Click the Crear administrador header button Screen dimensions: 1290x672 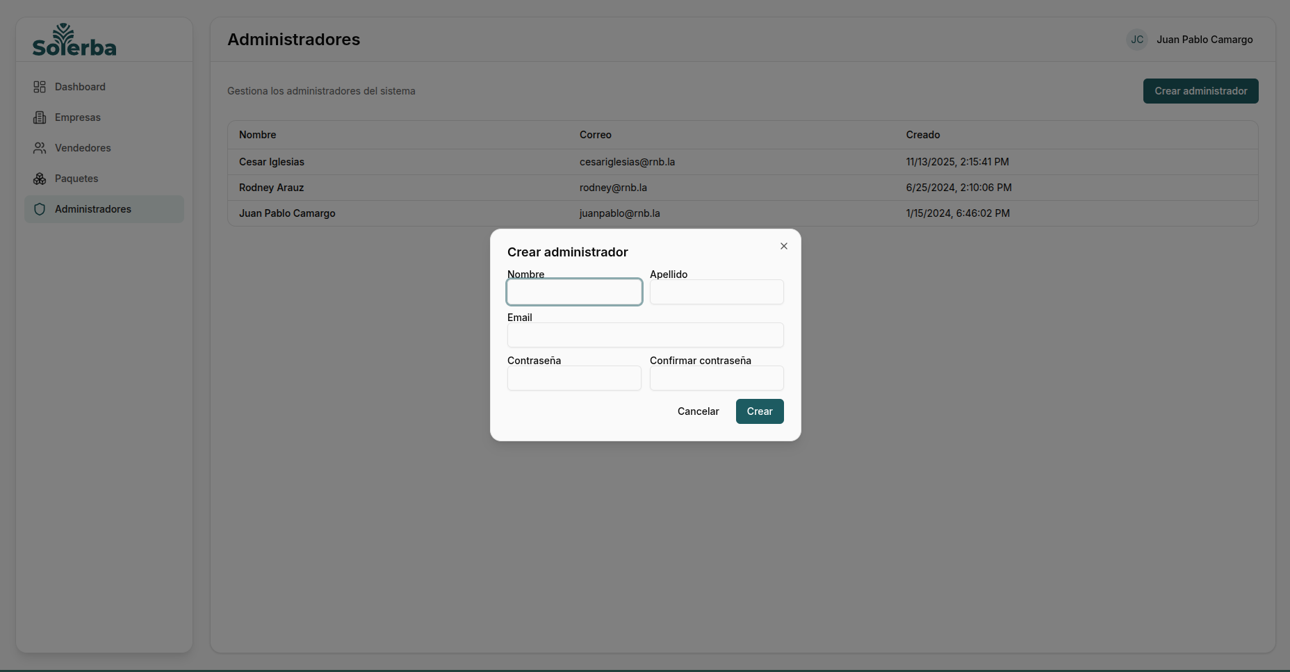point(1200,91)
